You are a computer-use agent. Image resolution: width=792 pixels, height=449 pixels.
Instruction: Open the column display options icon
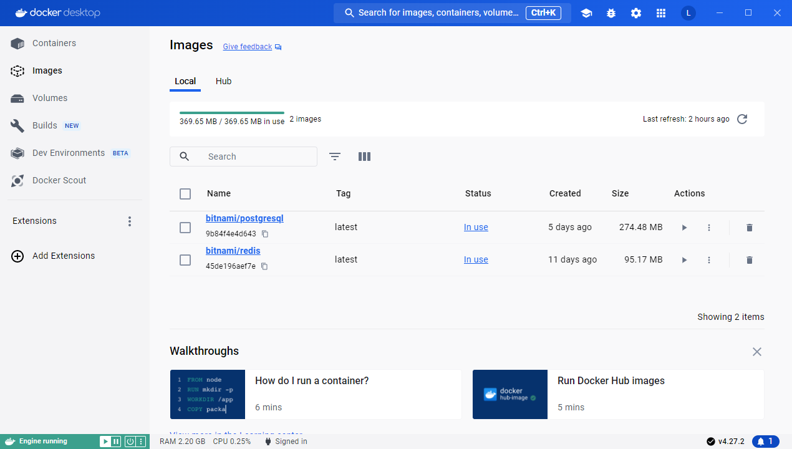(365, 157)
